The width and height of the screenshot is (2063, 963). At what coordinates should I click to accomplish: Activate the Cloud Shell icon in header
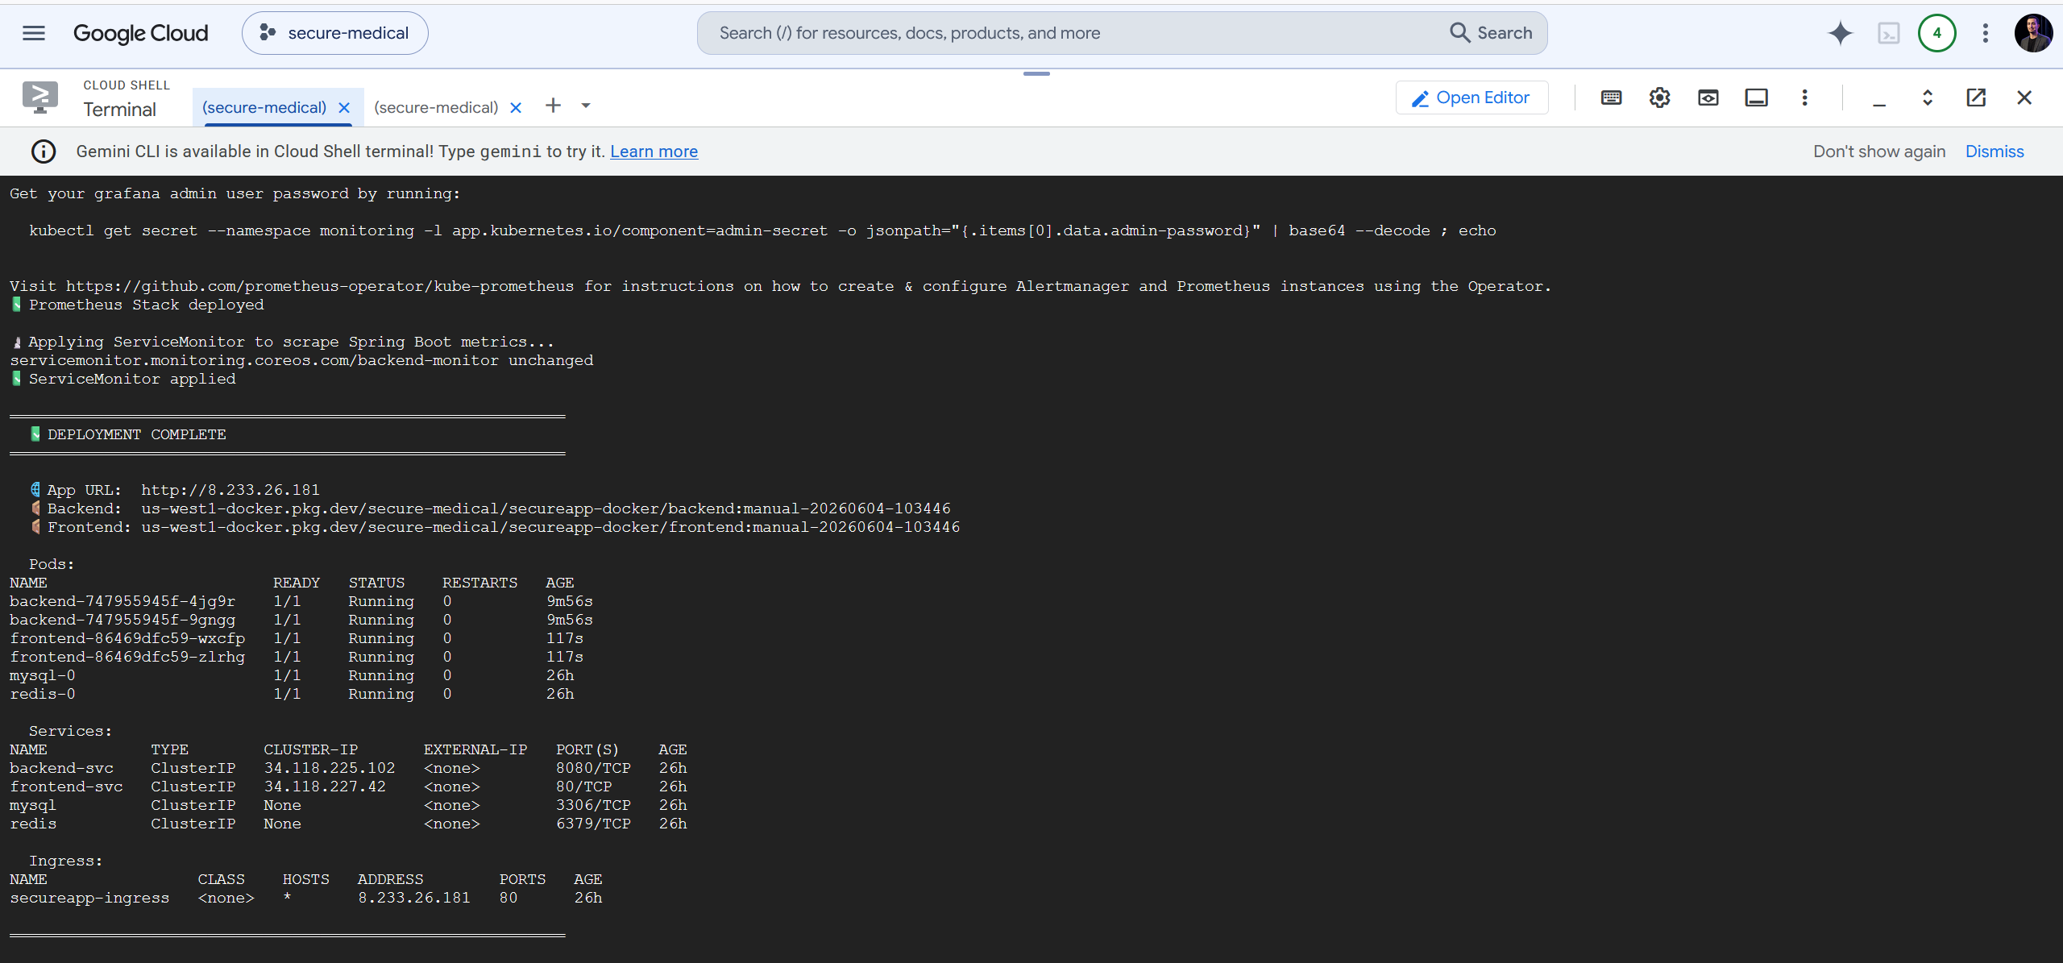[1889, 33]
